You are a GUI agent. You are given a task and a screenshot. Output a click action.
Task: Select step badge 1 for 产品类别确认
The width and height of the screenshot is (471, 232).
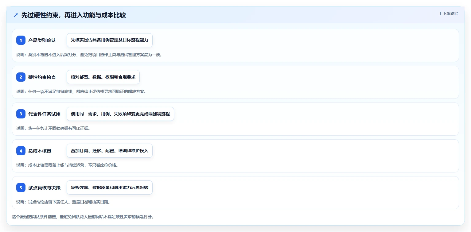[x=21, y=40]
